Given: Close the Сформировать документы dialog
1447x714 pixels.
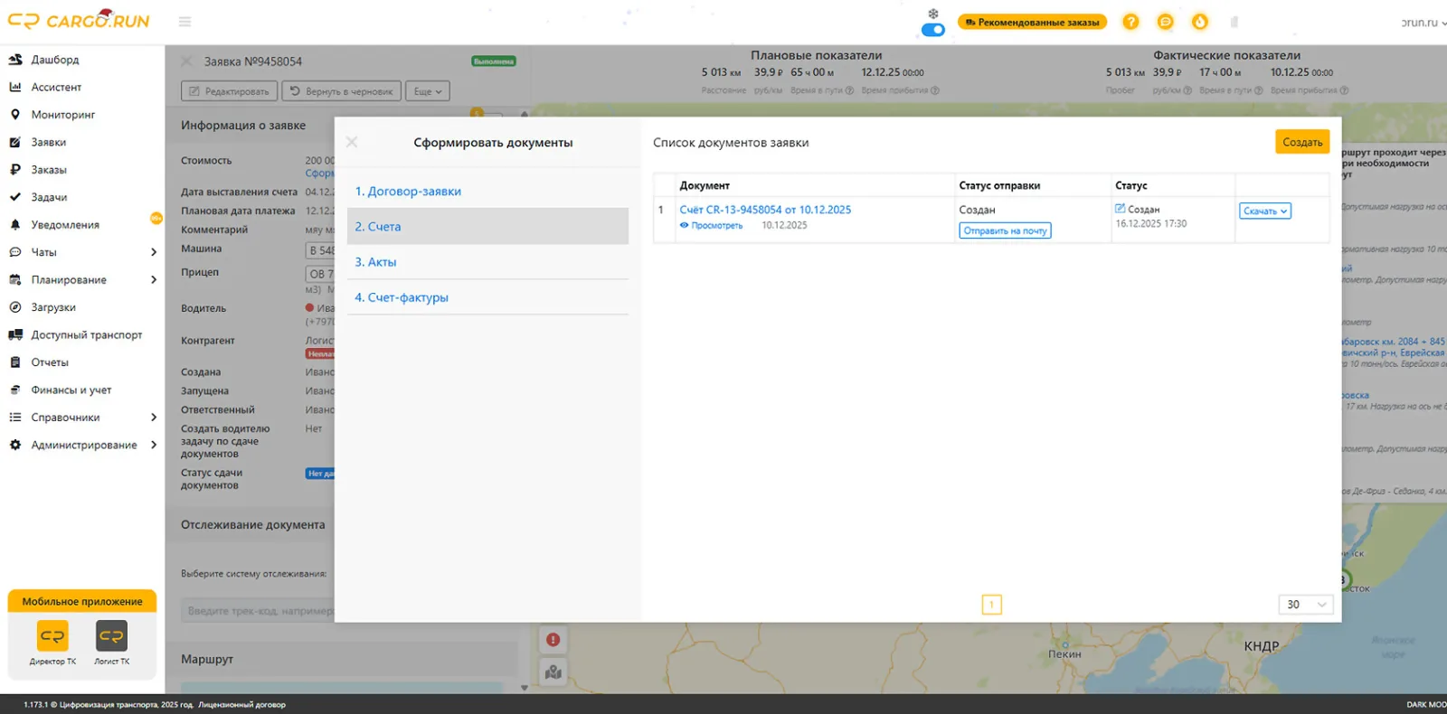Looking at the screenshot, I should coord(352,142).
